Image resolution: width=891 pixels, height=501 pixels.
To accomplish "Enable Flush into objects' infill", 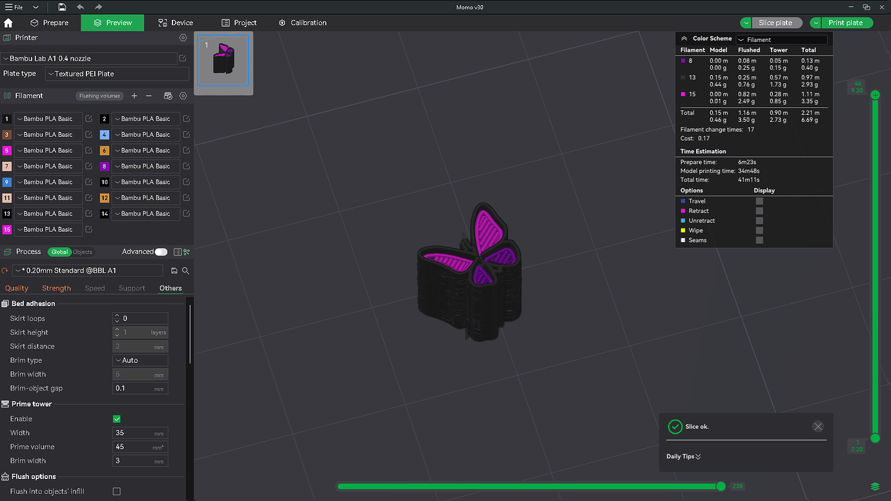I will 117,491.
